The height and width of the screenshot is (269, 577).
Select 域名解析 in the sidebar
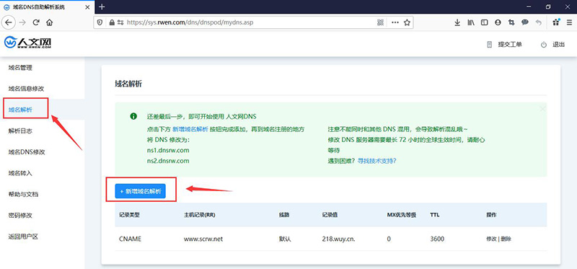tap(20, 110)
